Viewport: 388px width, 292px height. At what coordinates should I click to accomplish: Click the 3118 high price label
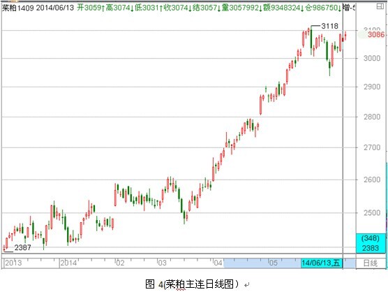(329, 26)
